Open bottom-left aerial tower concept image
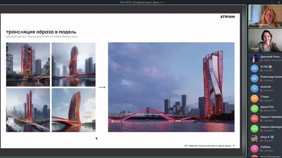Screen dimensions: 282x158 [28, 110]
